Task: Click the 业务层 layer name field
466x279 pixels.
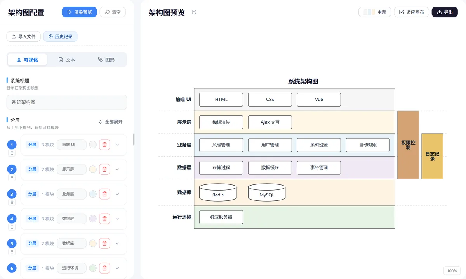Action: click(71, 194)
